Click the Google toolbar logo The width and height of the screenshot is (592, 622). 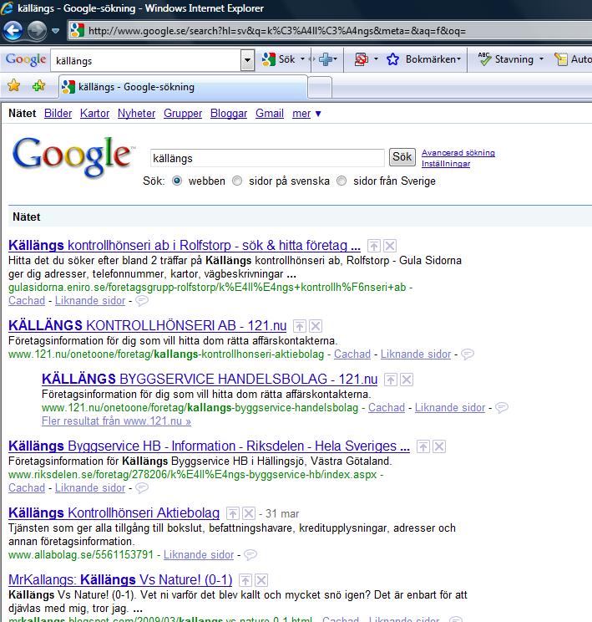26,59
